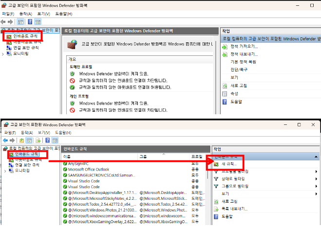Open 상태로 필터링 submenu arrow

pyautogui.click(x=316, y=179)
